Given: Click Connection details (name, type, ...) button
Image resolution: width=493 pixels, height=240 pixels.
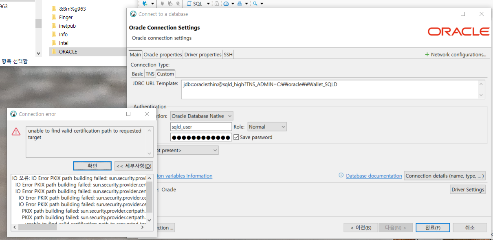Looking at the screenshot, I should (x=445, y=176).
